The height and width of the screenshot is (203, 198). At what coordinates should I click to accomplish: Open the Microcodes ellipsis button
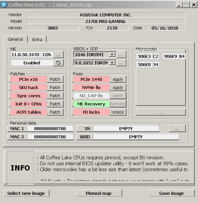point(161,112)
